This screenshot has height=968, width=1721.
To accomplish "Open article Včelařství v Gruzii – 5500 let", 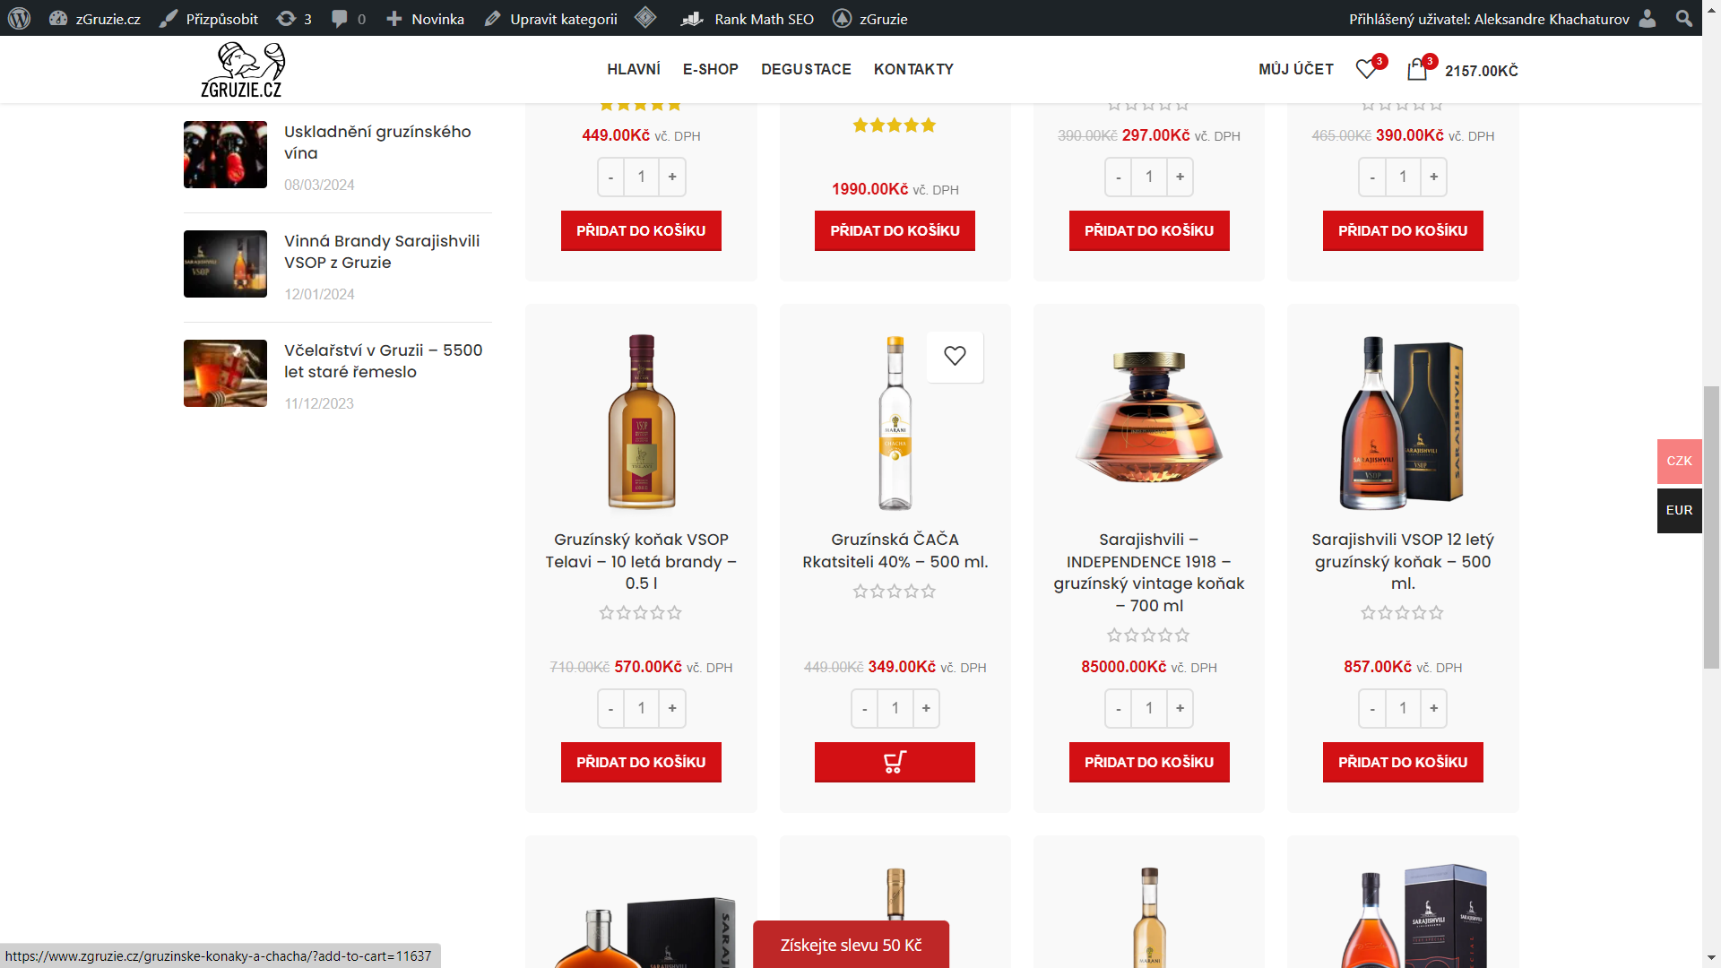I will pyautogui.click(x=384, y=361).
